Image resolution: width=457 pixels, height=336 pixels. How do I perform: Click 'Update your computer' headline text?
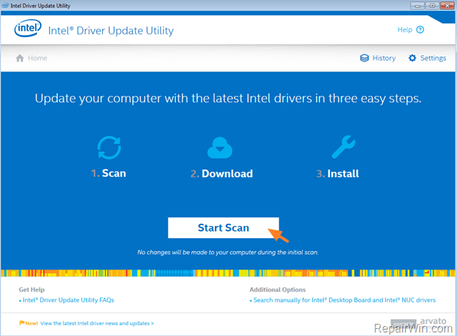coord(228,99)
